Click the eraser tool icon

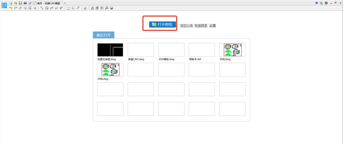(85, 8)
